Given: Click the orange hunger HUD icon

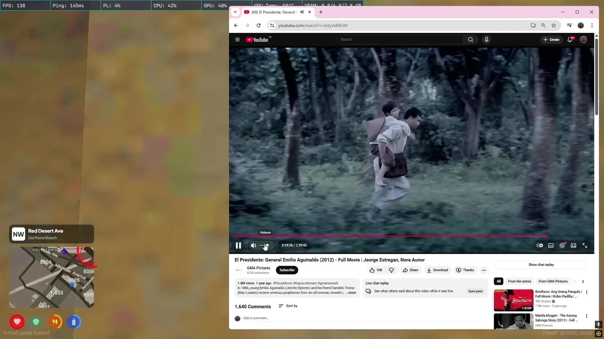Looking at the screenshot, I should pyautogui.click(x=55, y=322).
